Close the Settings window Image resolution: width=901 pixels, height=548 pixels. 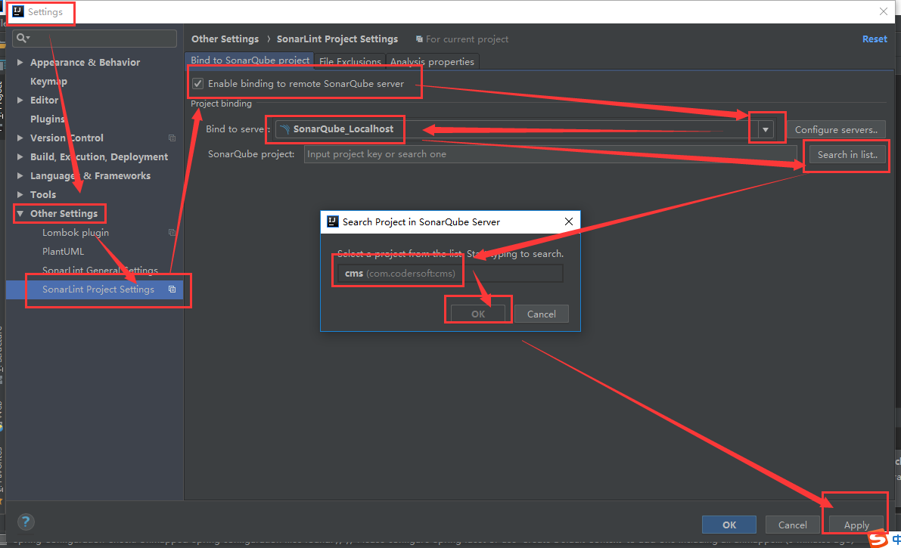[883, 11]
